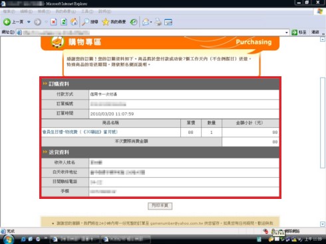Expand Links toolbar chevron overflow
Image resolution: width=326 pixels, height=244 pixels.
click(323, 34)
